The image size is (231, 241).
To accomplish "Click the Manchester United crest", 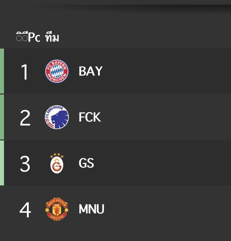I will 57,209.
